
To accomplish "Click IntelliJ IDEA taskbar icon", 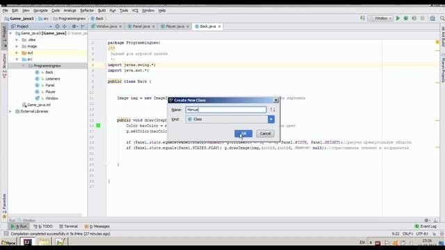I will [x=28, y=242].
